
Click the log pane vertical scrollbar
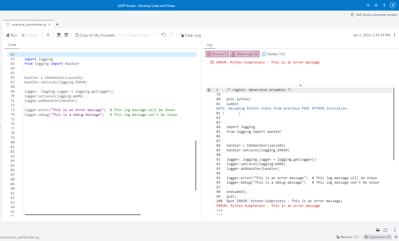[x=394, y=124]
